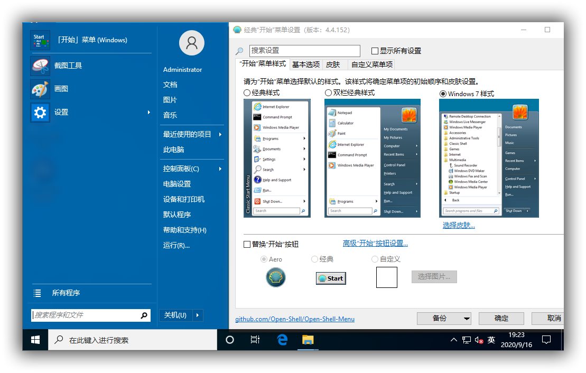The image size is (586, 373).
Task: Click the custom button image preview box
Action: tap(386, 278)
